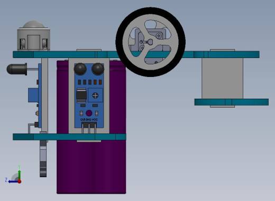
Task: Select the ball caster dome on top
Action: coord(33,24)
